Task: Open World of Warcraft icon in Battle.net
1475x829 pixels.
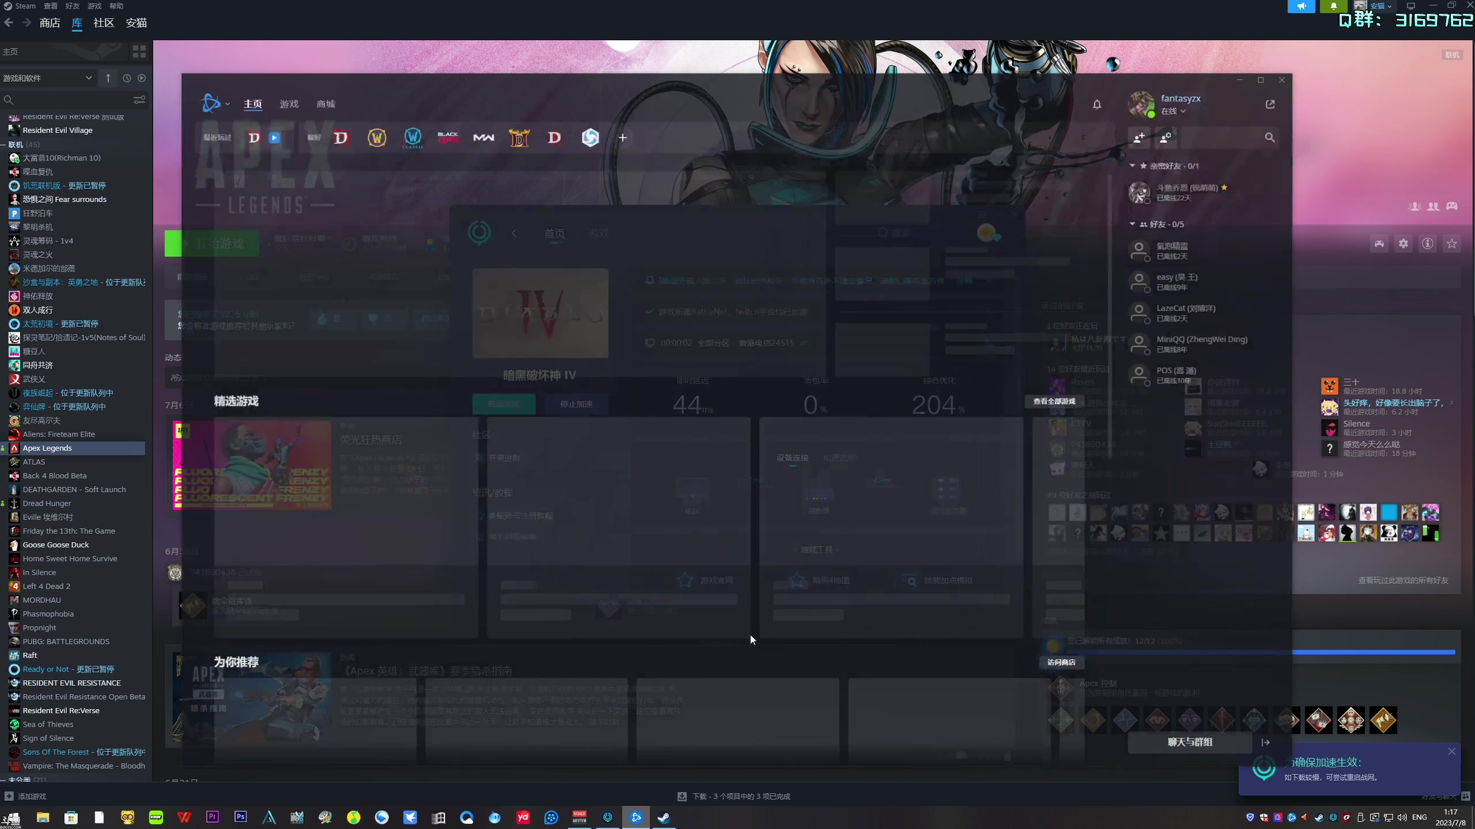Action: (377, 138)
